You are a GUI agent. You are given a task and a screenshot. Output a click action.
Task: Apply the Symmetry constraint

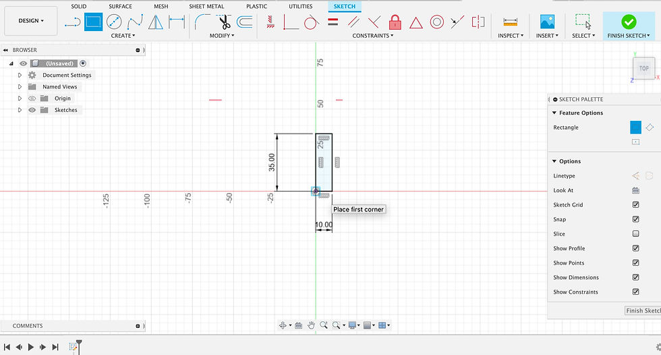[478, 22]
